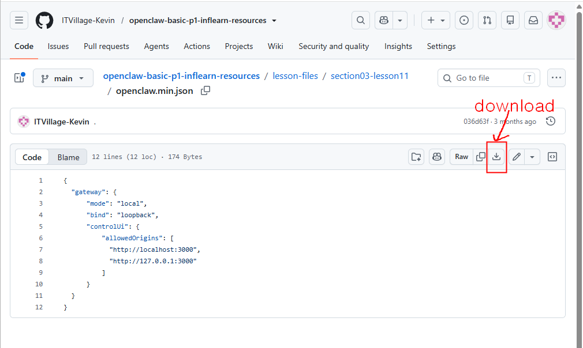Image resolution: width=583 pixels, height=348 pixels.
Task: Click line number 5
Action: [x=40, y=226]
